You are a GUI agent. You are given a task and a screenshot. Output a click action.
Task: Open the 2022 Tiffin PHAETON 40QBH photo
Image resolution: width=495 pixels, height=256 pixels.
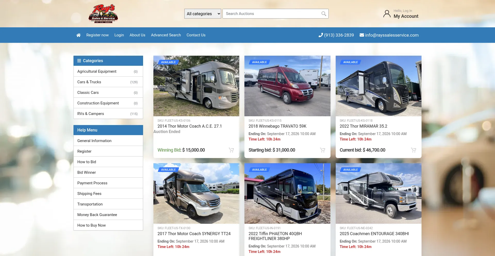[x=287, y=193]
